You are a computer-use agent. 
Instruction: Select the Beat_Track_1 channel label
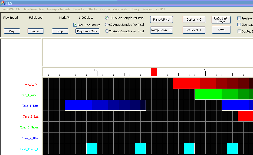29,149
